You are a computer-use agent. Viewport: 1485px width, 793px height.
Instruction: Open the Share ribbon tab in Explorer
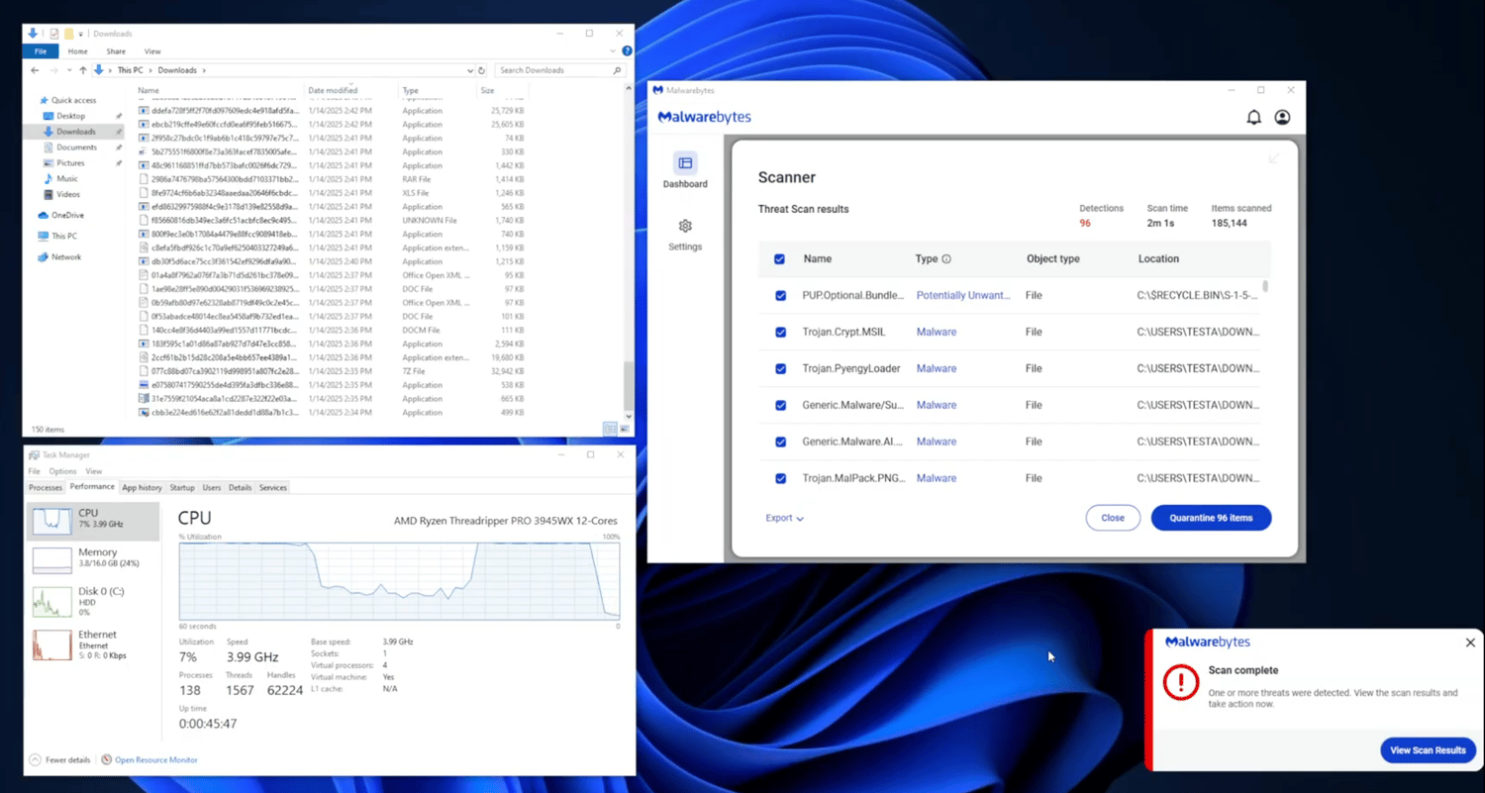point(116,51)
